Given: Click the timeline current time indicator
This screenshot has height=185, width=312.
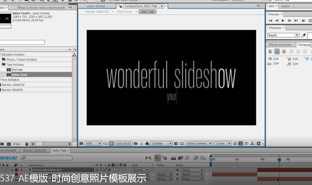Looking at the screenshot, I should [279, 160].
